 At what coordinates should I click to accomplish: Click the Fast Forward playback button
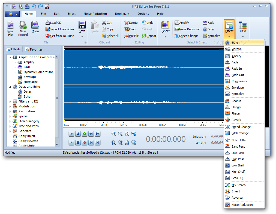click(98, 134)
